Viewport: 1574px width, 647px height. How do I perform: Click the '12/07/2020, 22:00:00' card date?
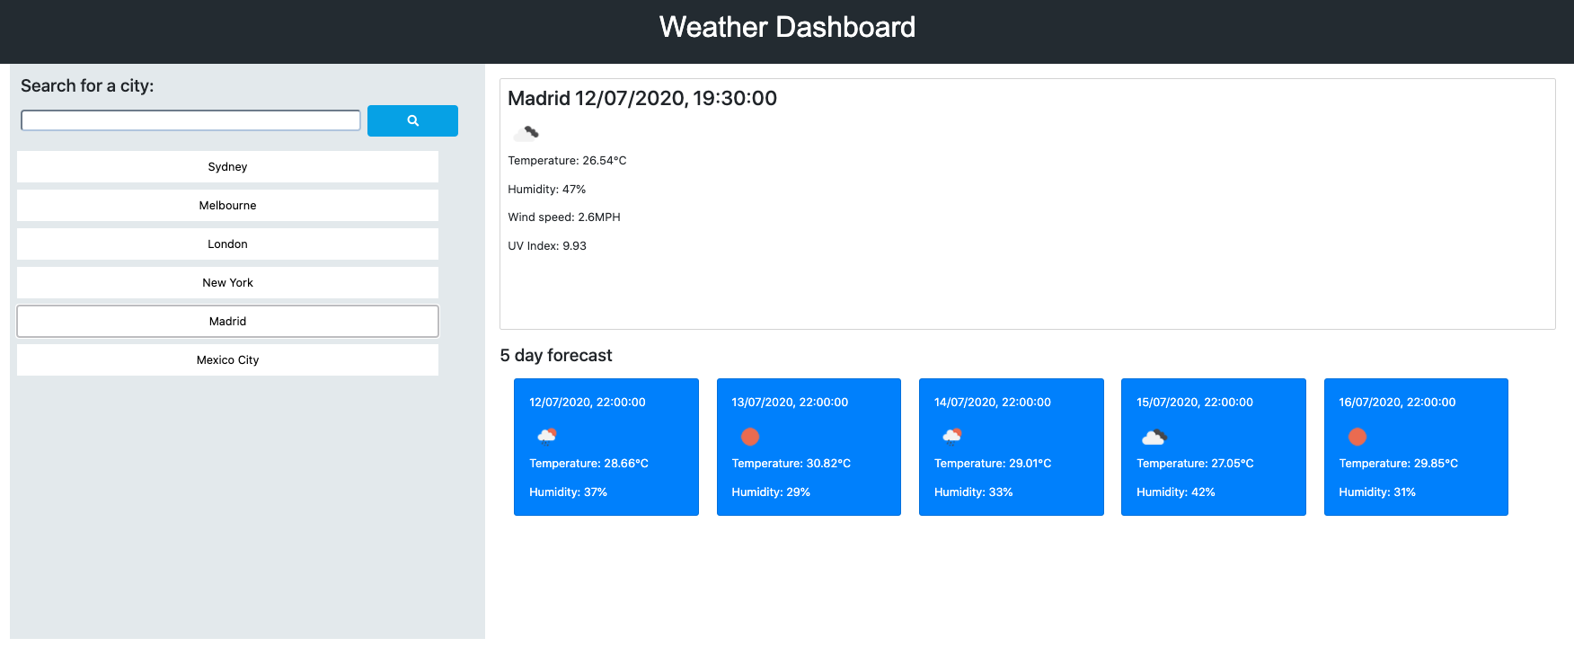588,403
